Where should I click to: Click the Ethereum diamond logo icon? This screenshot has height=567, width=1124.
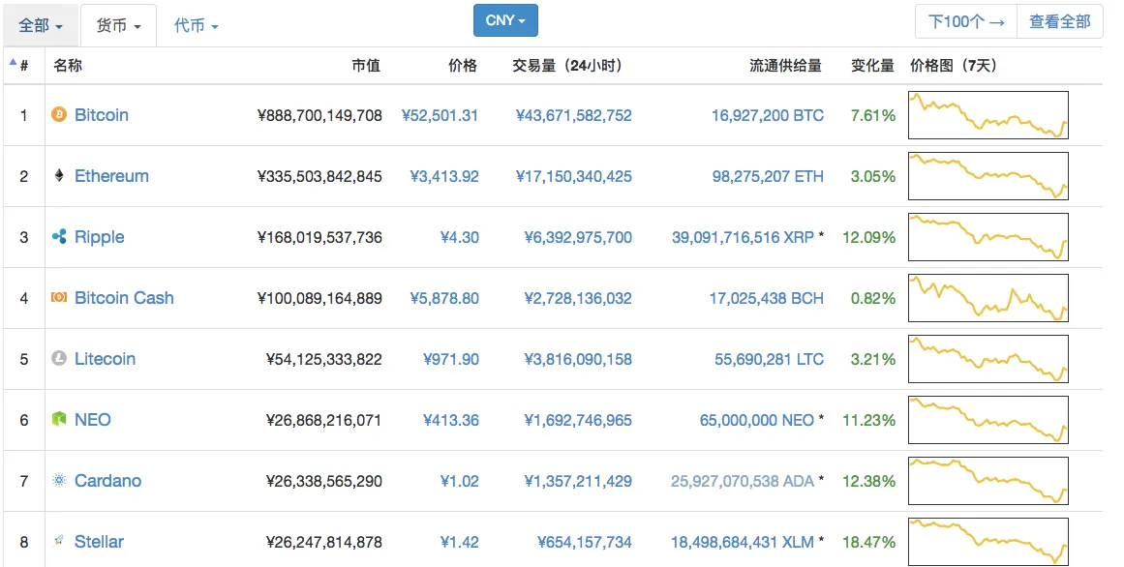click(59, 175)
